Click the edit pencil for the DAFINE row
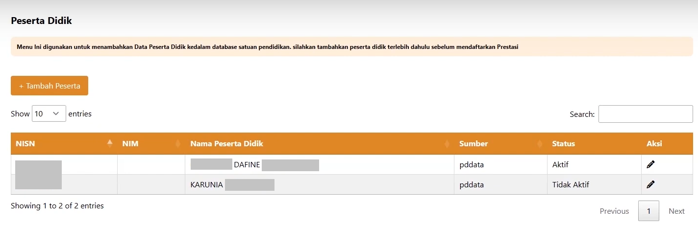This screenshot has width=698, height=225. (650, 164)
